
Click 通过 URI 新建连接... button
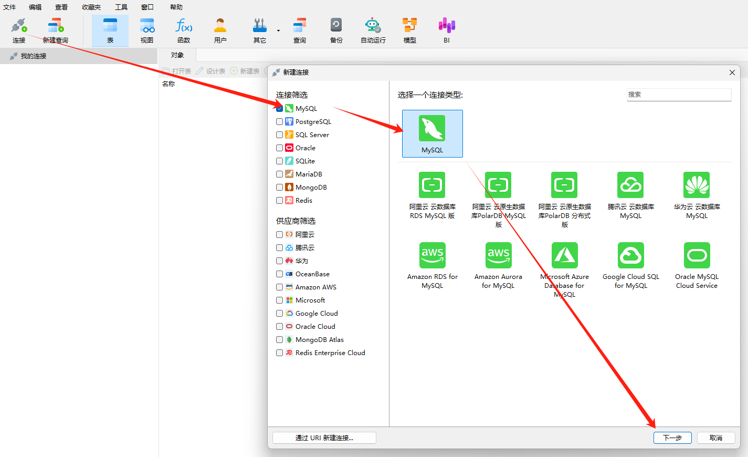(324, 438)
